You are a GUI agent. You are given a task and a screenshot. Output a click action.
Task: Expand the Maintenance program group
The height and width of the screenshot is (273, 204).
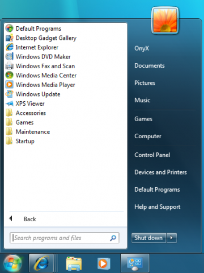tap(33, 132)
